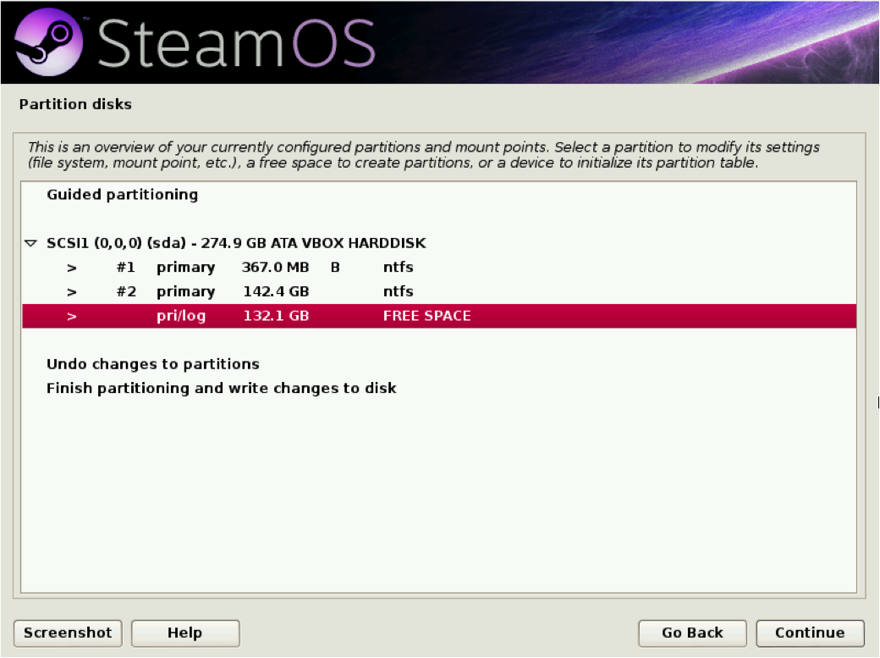Capture a Screenshot of the installer
Viewport: 880px width, 658px height.
(x=68, y=633)
